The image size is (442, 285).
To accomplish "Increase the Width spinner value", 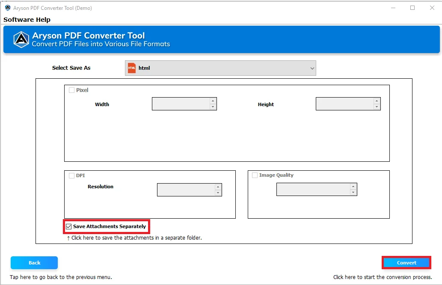I will coord(213,101).
